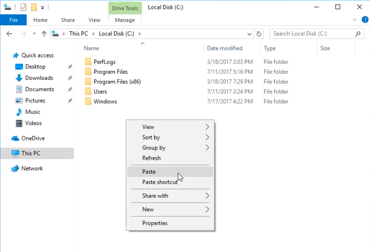Refresh the folder with refresh button
The width and height of the screenshot is (370, 252).
tap(259, 34)
